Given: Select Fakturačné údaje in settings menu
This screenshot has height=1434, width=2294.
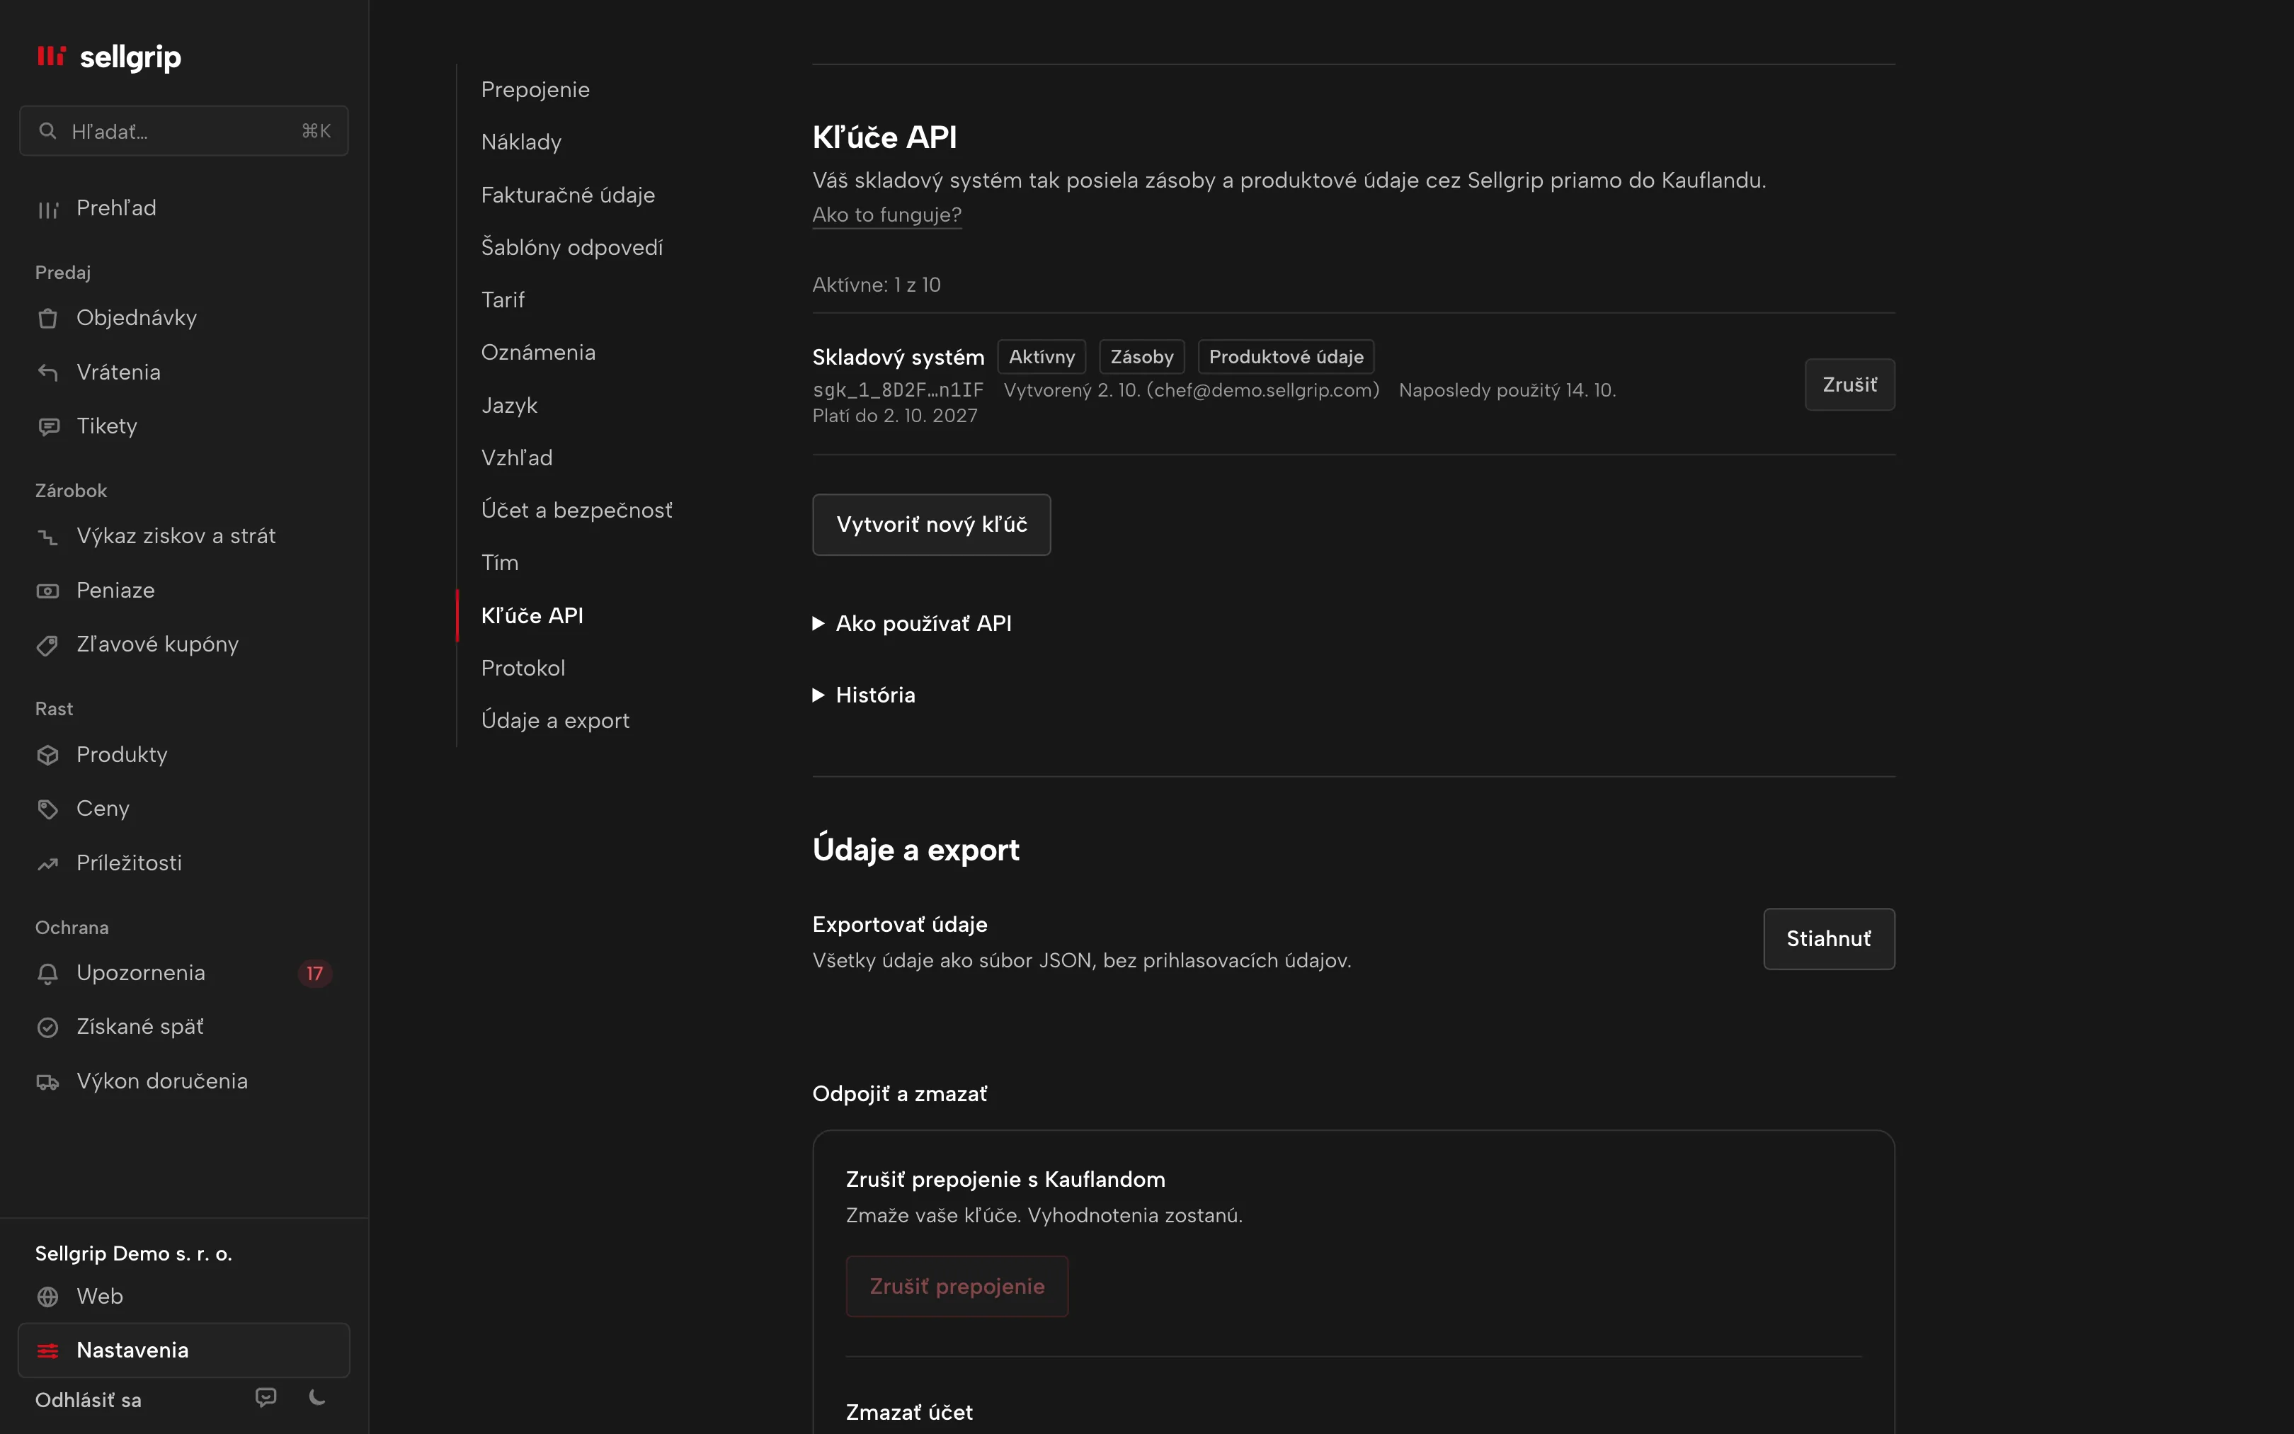Looking at the screenshot, I should (x=568, y=195).
